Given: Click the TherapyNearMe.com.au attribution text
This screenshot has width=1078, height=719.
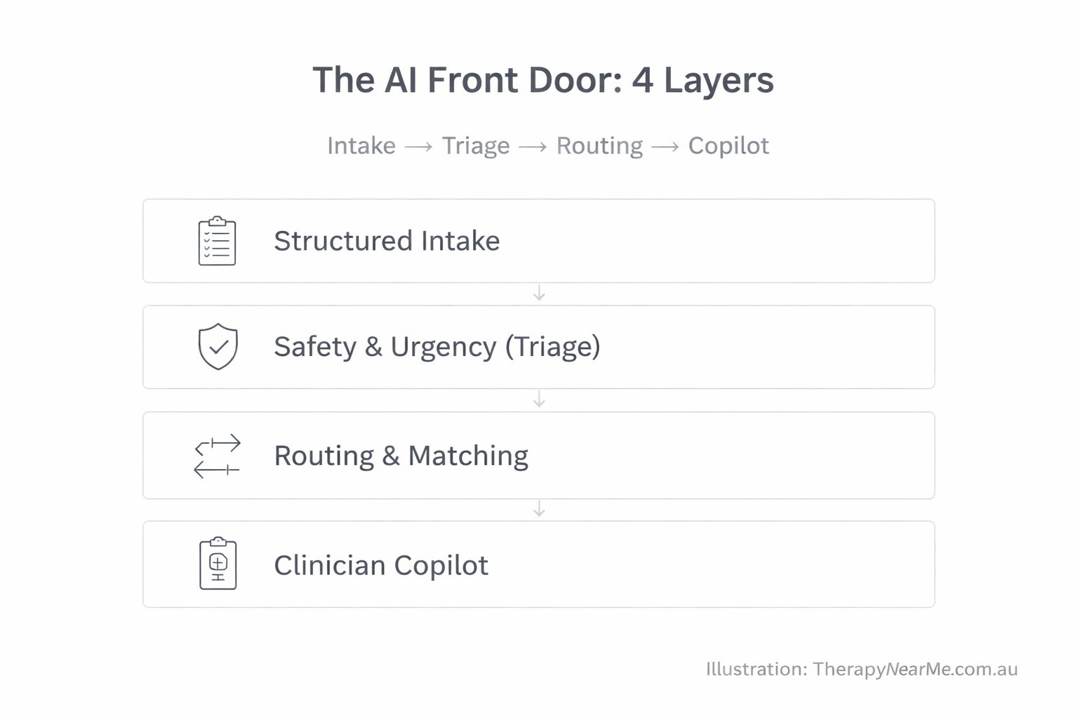Looking at the screenshot, I should (x=861, y=669).
